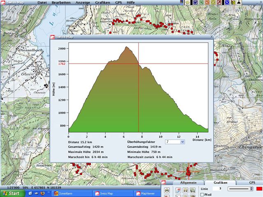Image resolution: width=263 pixels, height=197 pixels.
Task: Click the Windows Start button
Action: point(12,193)
